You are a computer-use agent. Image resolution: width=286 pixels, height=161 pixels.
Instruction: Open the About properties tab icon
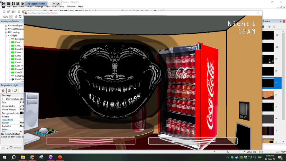(15, 90)
